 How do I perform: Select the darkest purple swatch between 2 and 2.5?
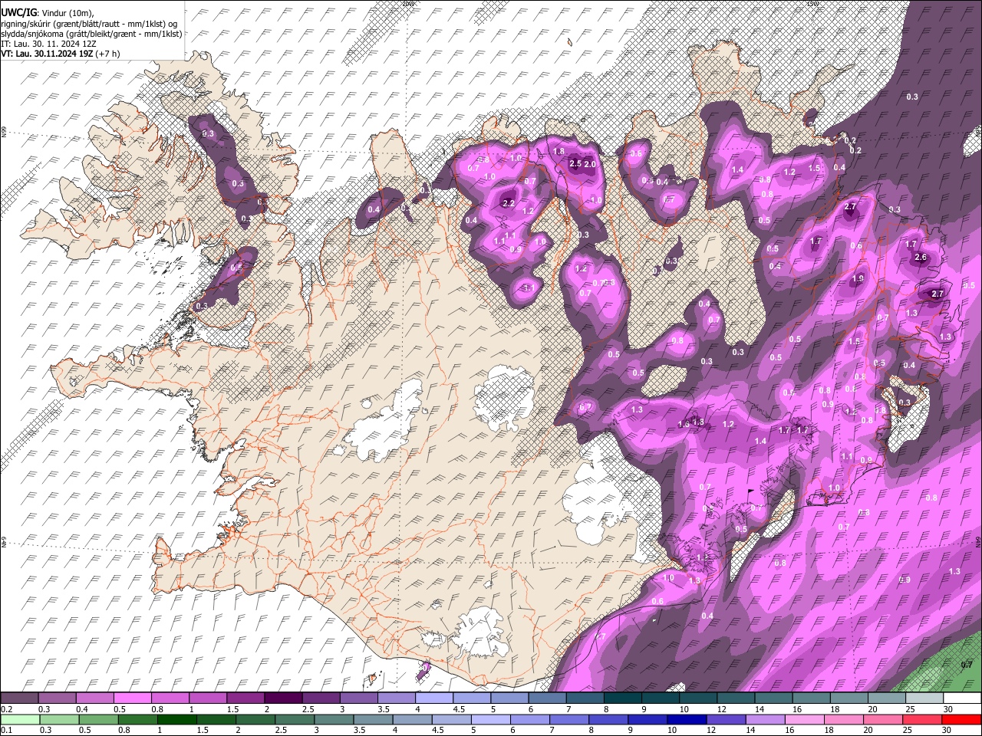283,698
